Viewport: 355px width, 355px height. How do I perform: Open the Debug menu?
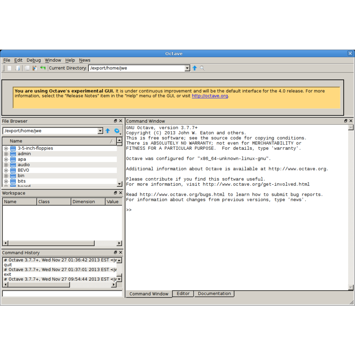tap(34, 60)
